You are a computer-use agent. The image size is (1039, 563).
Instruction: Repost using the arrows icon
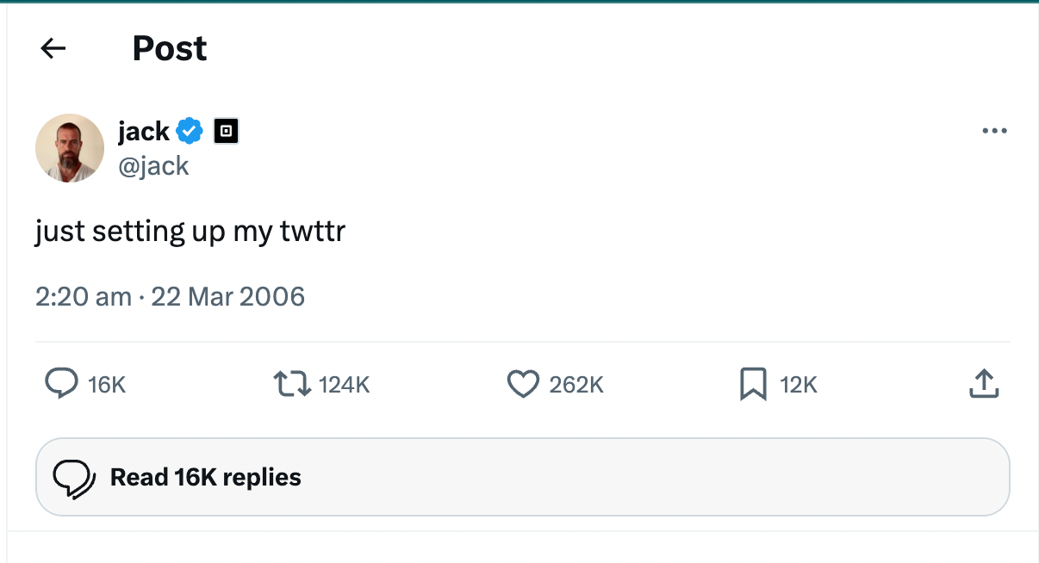click(291, 384)
